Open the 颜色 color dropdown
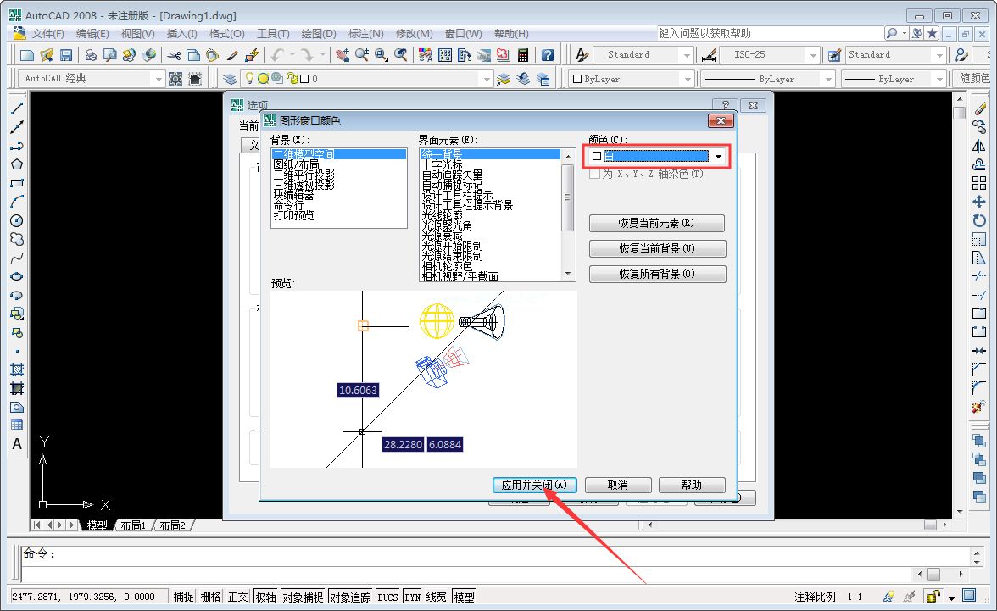Screen dimensions: 997x611 point(717,157)
